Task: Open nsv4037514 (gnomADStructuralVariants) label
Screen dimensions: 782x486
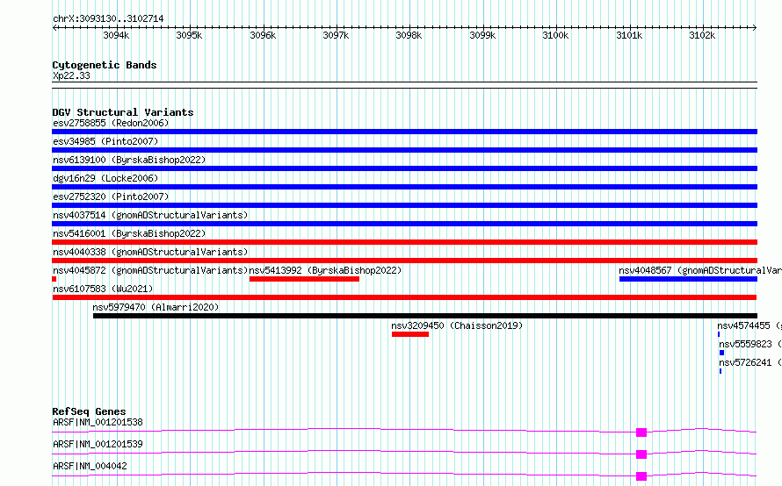Action: tap(150, 215)
